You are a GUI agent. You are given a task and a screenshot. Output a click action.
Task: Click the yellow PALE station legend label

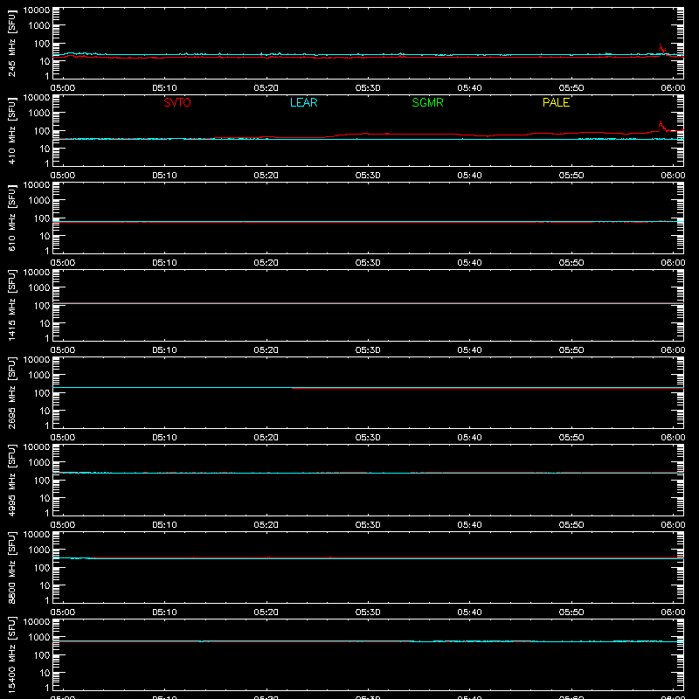coord(556,102)
